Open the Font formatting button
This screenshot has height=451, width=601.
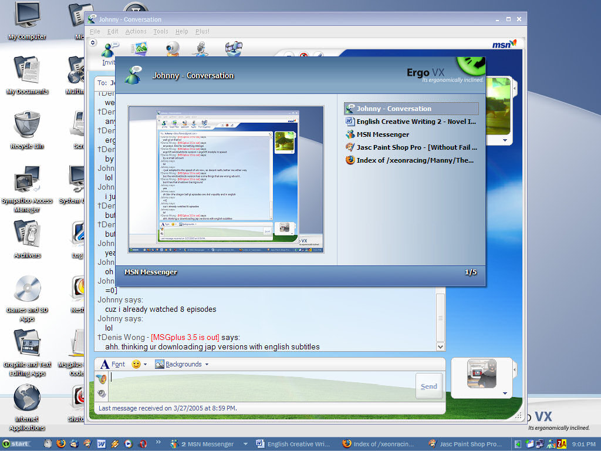pyautogui.click(x=112, y=364)
